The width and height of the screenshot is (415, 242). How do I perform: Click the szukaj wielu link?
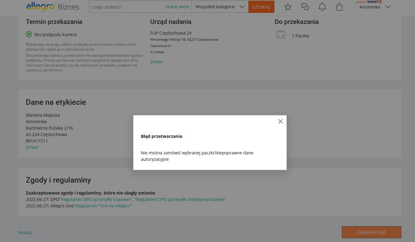177,7
